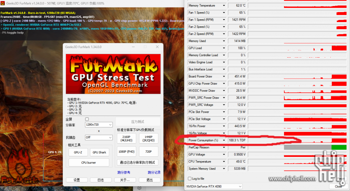Open the 跑分记录 link

coord(154,172)
